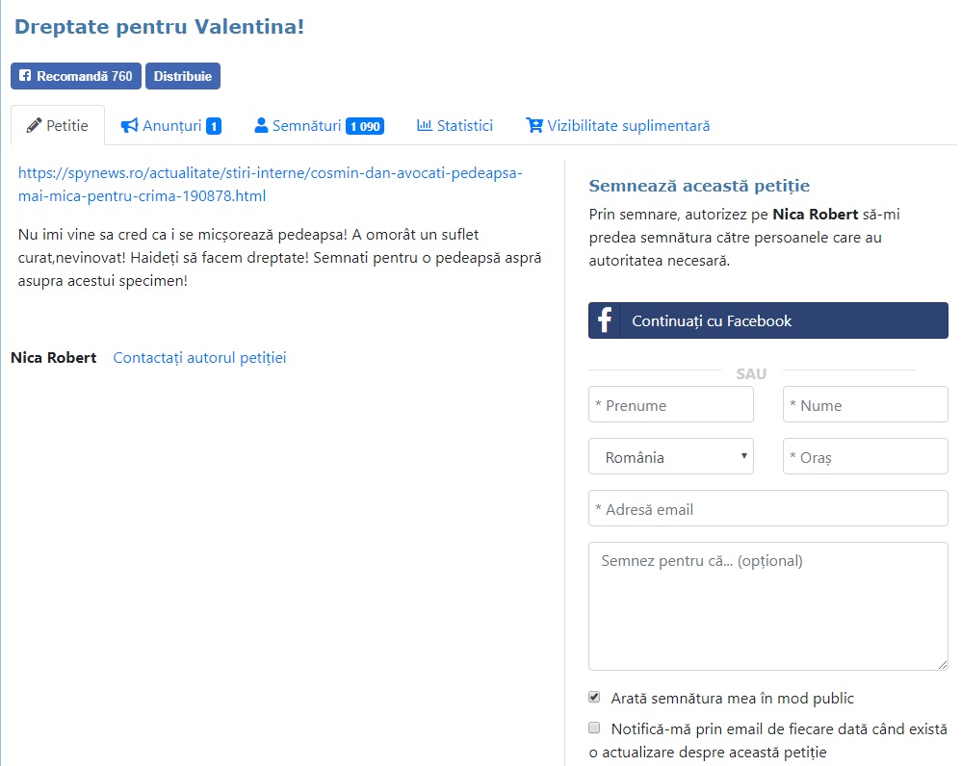The image size is (961, 766).
Task: Click the megaphone icon for Anunțuri
Action: pyautogui.click(x=129, y=126)
